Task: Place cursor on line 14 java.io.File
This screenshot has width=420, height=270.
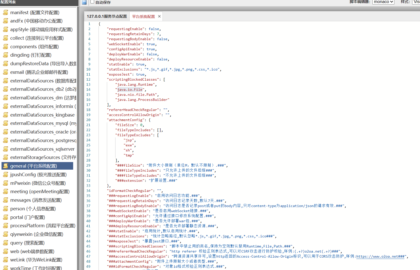Action: (x=130, y=90)
